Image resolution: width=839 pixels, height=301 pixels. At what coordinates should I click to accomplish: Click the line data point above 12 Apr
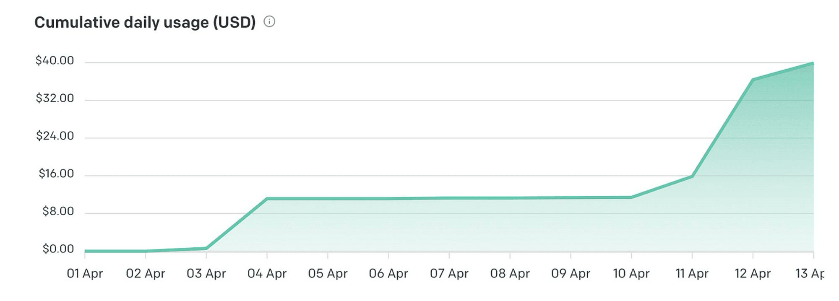tap(753, 80)
